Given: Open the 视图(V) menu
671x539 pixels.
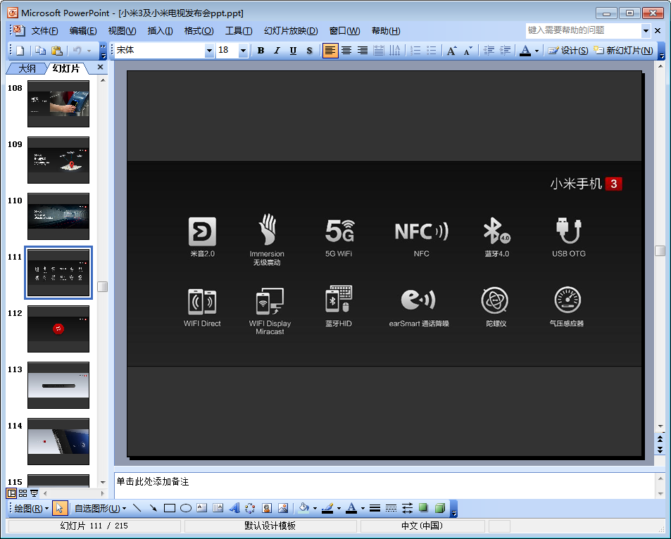Looking at the screenshot, I should pos(122,31).
